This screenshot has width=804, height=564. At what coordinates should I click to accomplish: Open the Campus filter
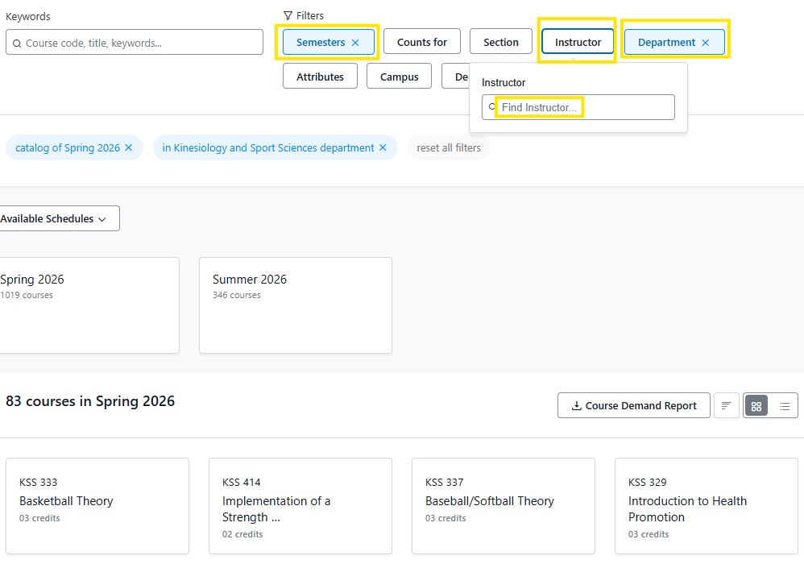[x=399, y=77]
